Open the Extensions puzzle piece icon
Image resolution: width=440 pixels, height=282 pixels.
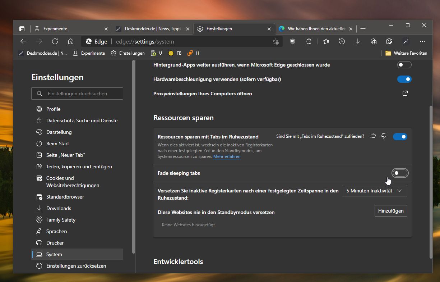point(309,41)
